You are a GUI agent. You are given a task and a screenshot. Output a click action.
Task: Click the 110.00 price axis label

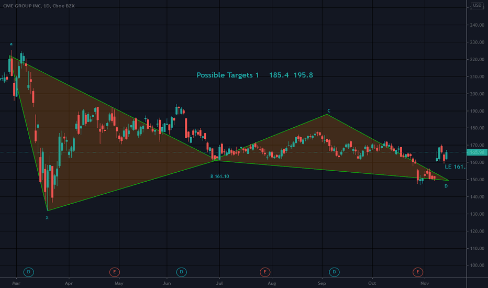(x=477, y=248)
